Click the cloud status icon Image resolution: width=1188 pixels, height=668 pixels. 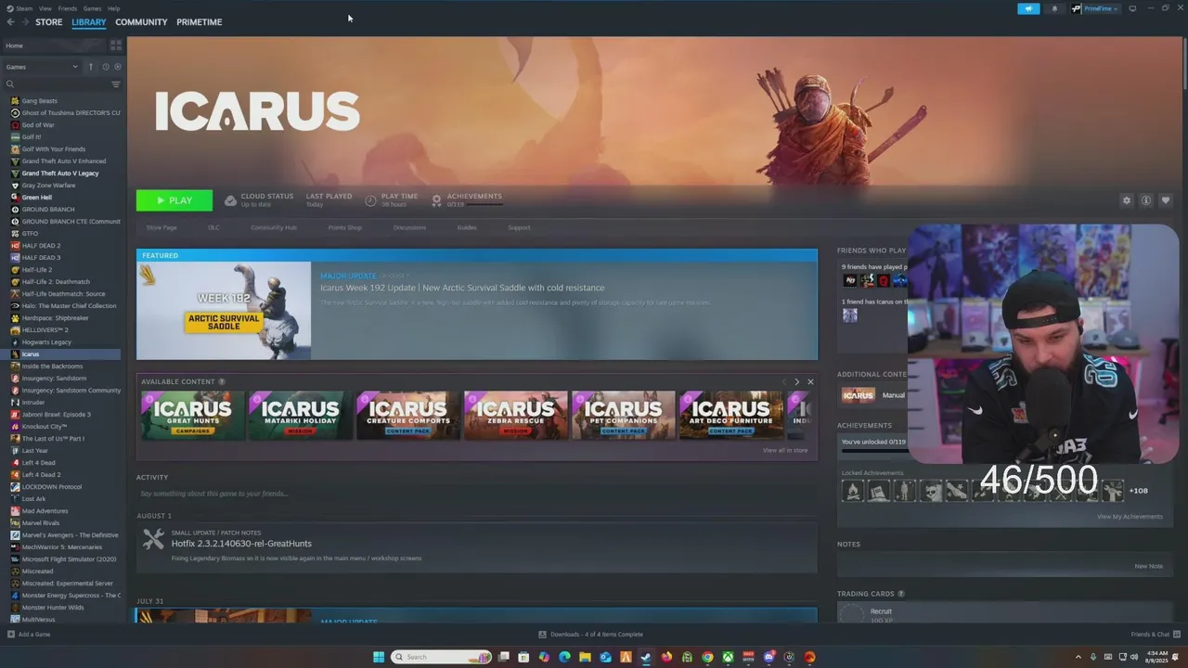click(231, 200)
